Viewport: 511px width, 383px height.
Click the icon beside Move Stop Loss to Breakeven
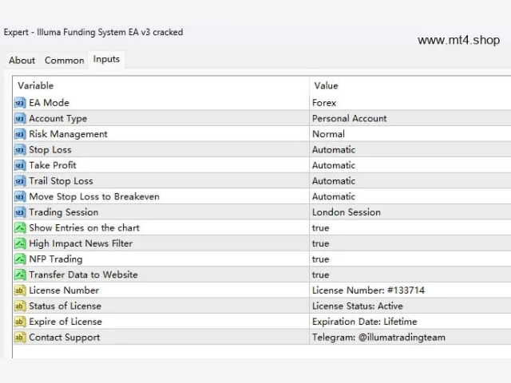[20, 197]
